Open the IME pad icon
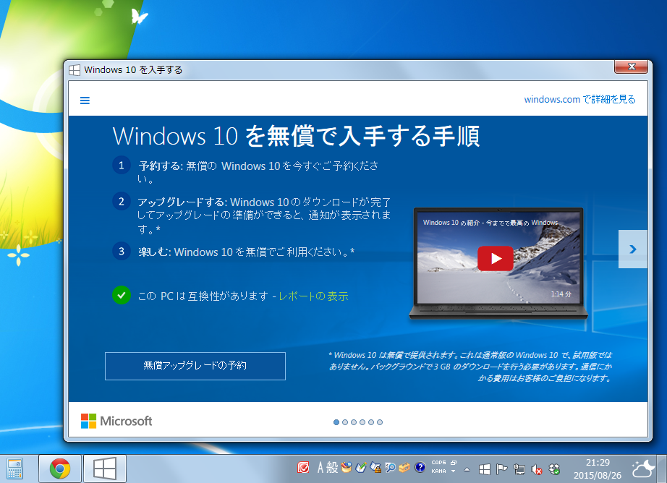The width and height of the screenshot is (667, 483). (347, 468)
